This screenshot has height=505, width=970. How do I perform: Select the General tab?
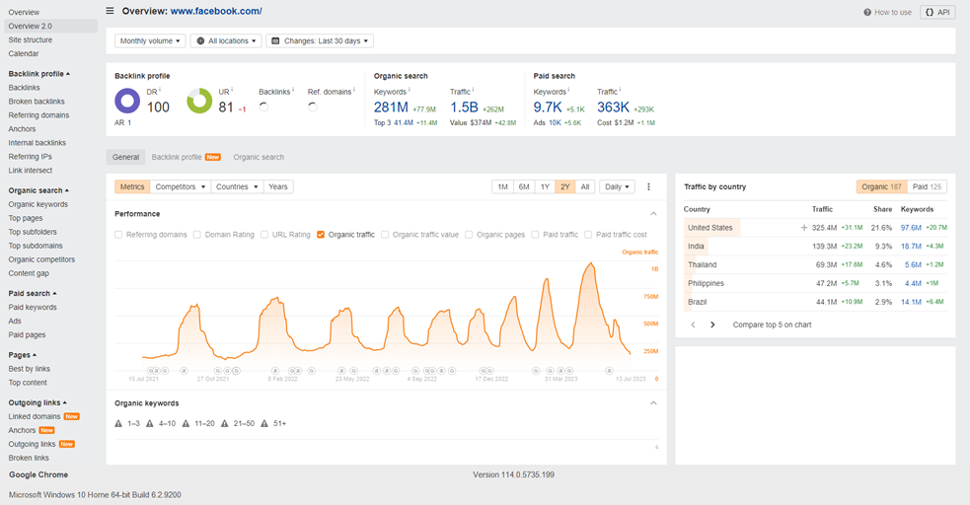point(125,157)
